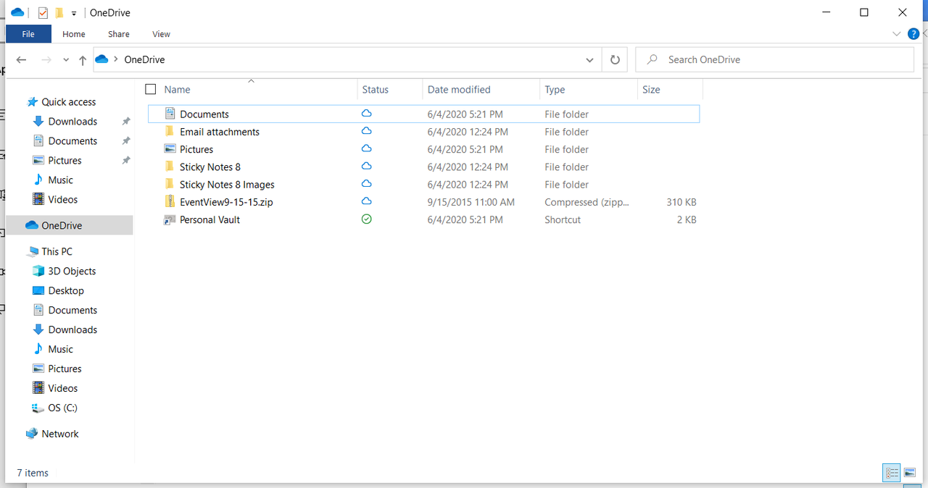
Task: Open Help with the blue question mark icon
Action: click(x=913, y=34)
